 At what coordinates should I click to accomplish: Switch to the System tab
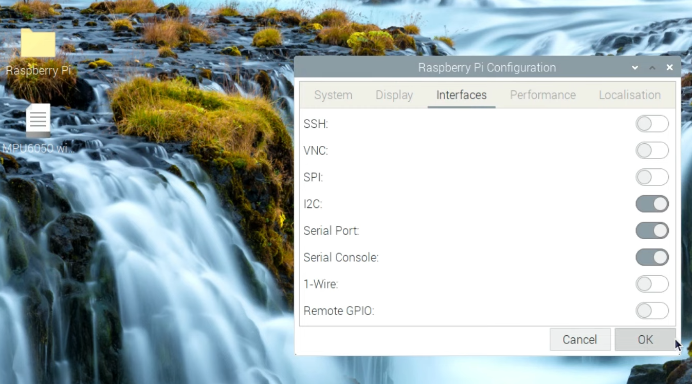point(333,95)
